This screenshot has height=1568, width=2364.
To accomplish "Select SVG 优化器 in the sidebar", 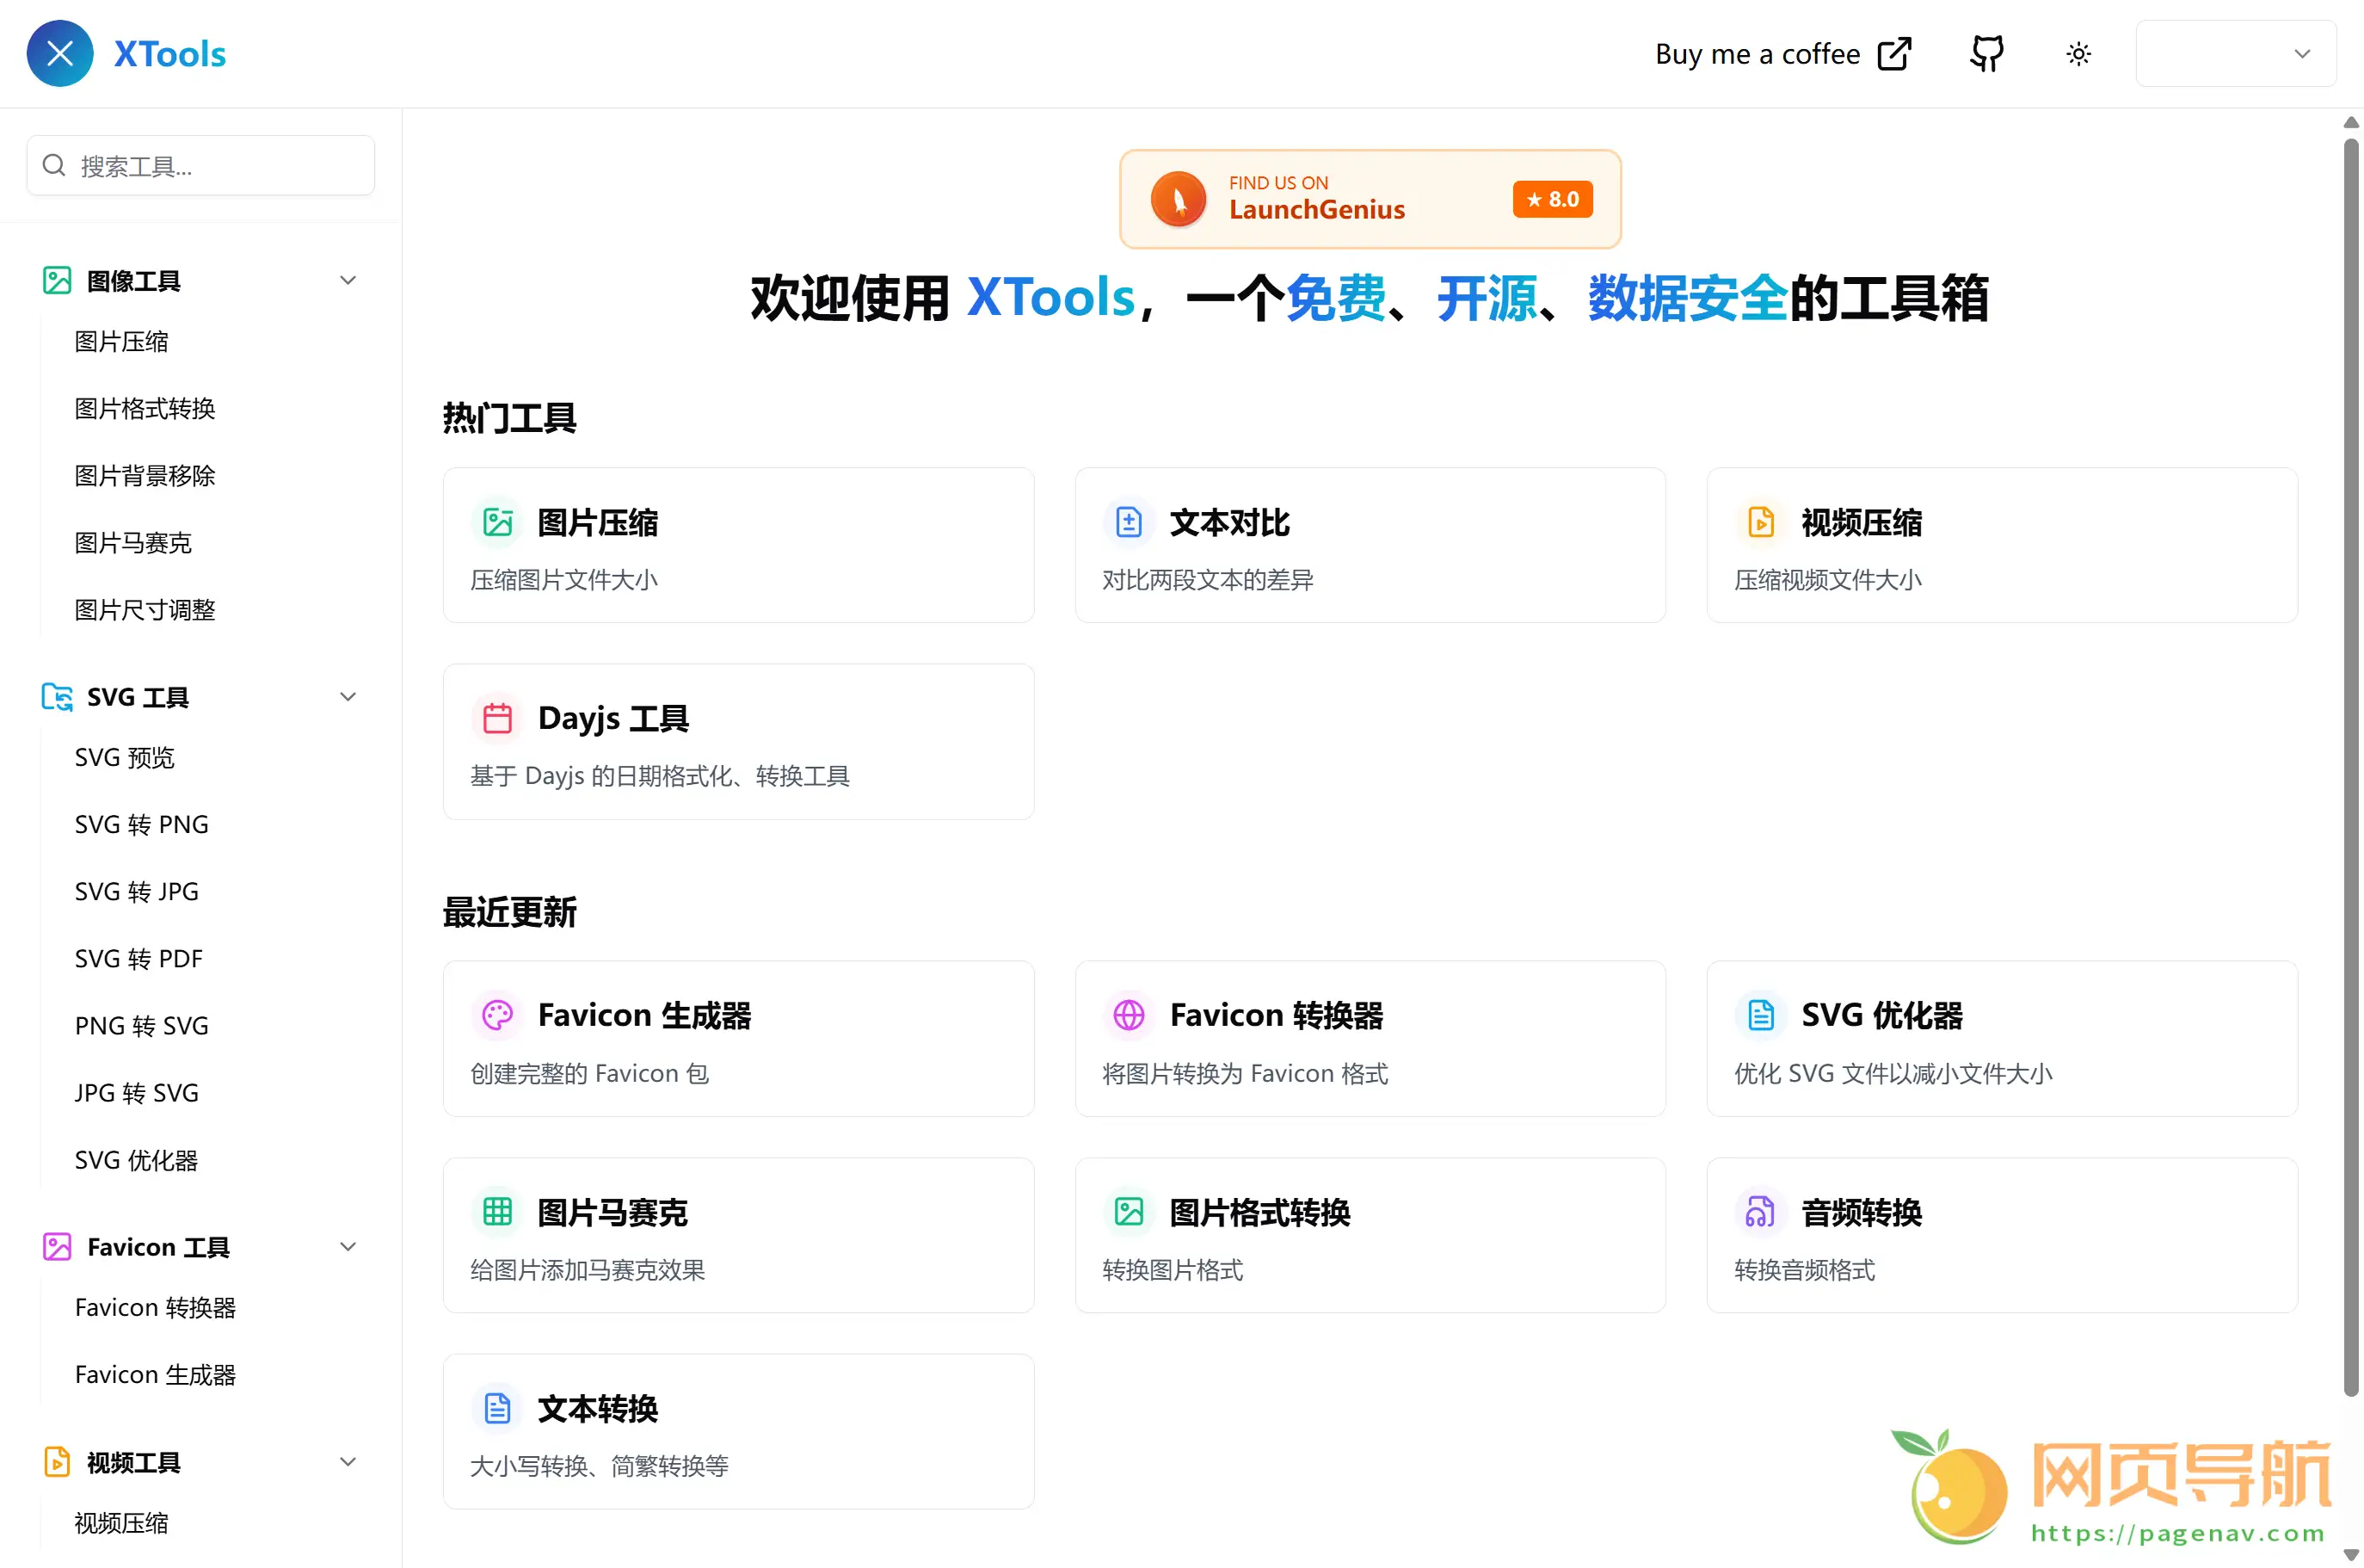I will point(137,1160).
